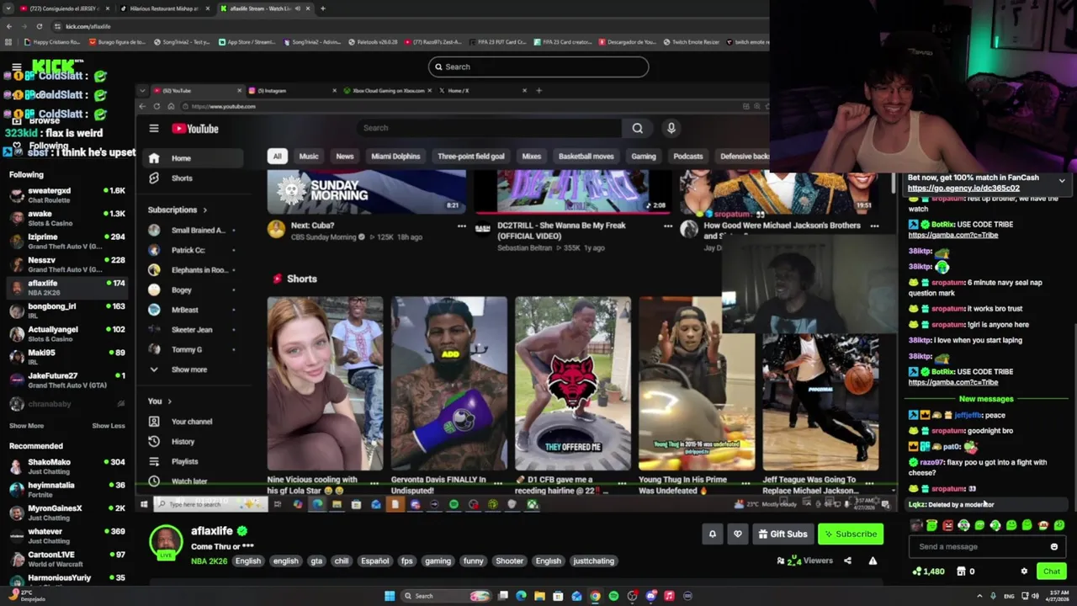Open the share icon next to Viewers
Viewport: 1077px width, 606px height.
(847, 561)
